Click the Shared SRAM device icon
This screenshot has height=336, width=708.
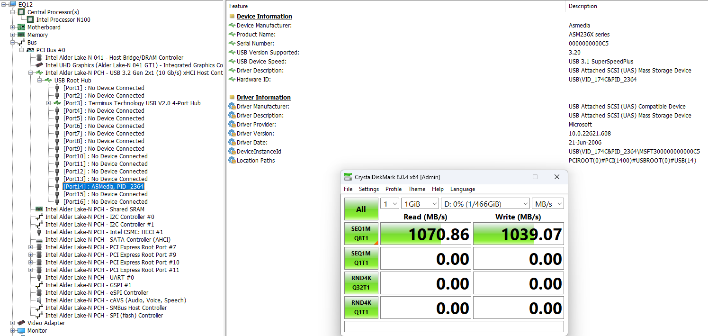click(x=39, y=209)
